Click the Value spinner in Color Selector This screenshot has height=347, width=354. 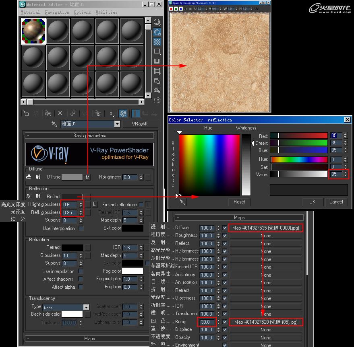coord(345,174)
